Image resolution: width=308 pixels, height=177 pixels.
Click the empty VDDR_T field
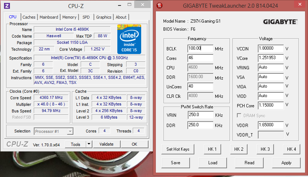coord(271,135)
